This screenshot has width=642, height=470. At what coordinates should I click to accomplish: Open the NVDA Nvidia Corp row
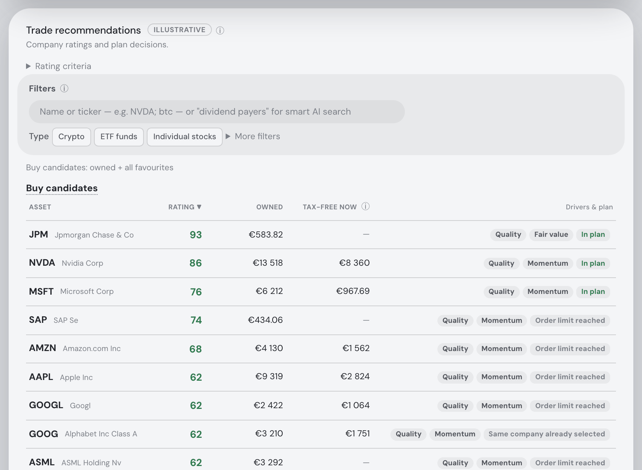pos(321,263)
